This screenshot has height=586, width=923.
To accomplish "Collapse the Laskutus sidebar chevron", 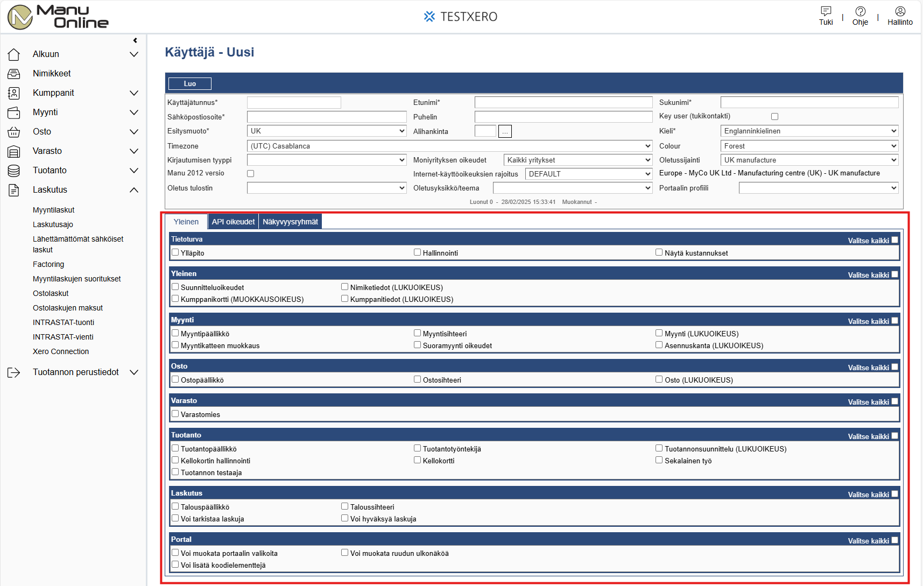I will pos(134,190).
